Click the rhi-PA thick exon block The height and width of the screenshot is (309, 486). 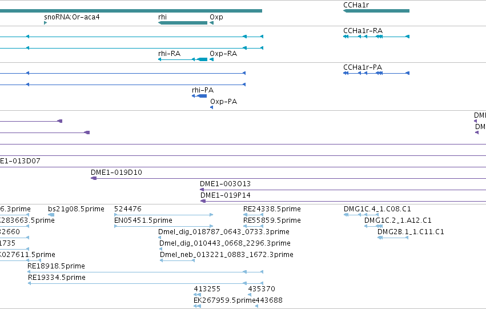202,96
